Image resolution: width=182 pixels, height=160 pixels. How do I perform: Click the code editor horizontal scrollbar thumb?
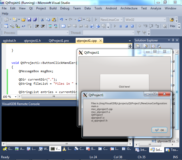coord(49,96)
